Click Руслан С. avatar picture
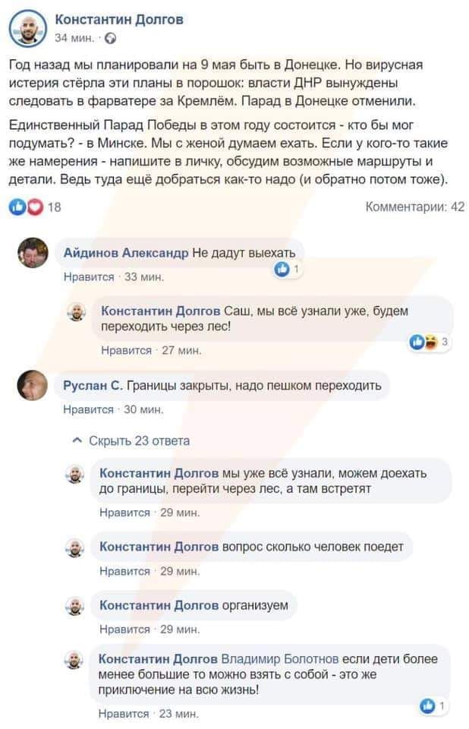Screen dimensions: 469x729 tap(33, 387)
